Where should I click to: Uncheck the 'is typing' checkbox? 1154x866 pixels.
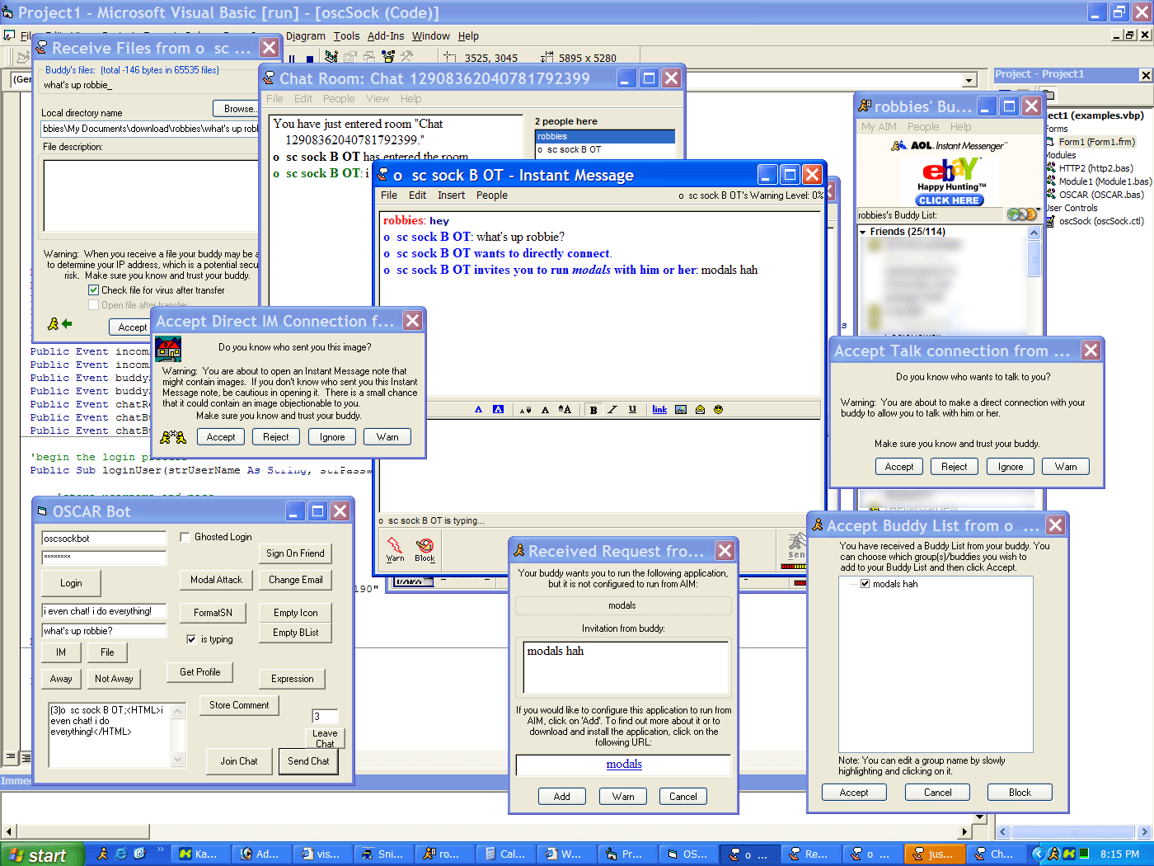point(191,639)
